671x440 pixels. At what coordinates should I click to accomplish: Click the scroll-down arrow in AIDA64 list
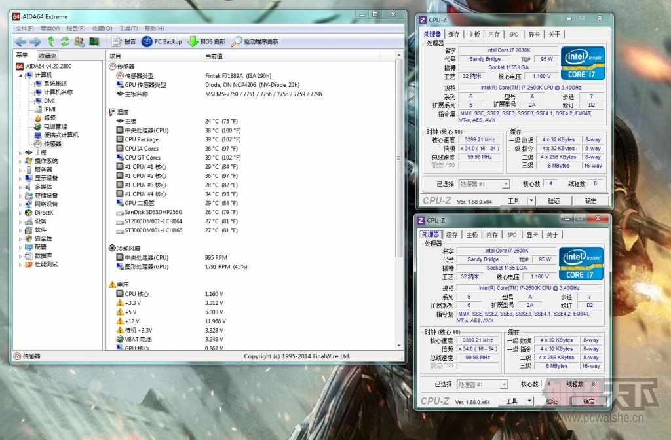pyautogui.click(x=399, y=346)
